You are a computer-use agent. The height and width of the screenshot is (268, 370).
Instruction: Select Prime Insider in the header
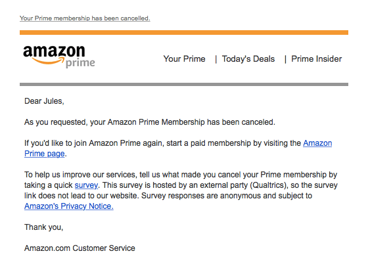click(316, 58)
